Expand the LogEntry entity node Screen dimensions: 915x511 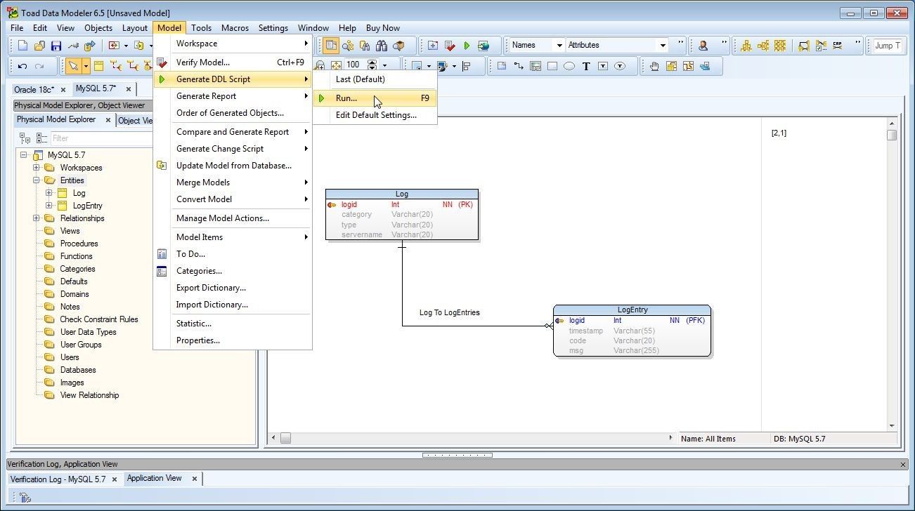tap(49, 206)
